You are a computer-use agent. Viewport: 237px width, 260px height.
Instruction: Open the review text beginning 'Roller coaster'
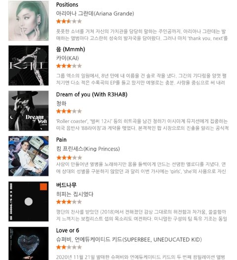pyautogui.click(x=142, y=125)
